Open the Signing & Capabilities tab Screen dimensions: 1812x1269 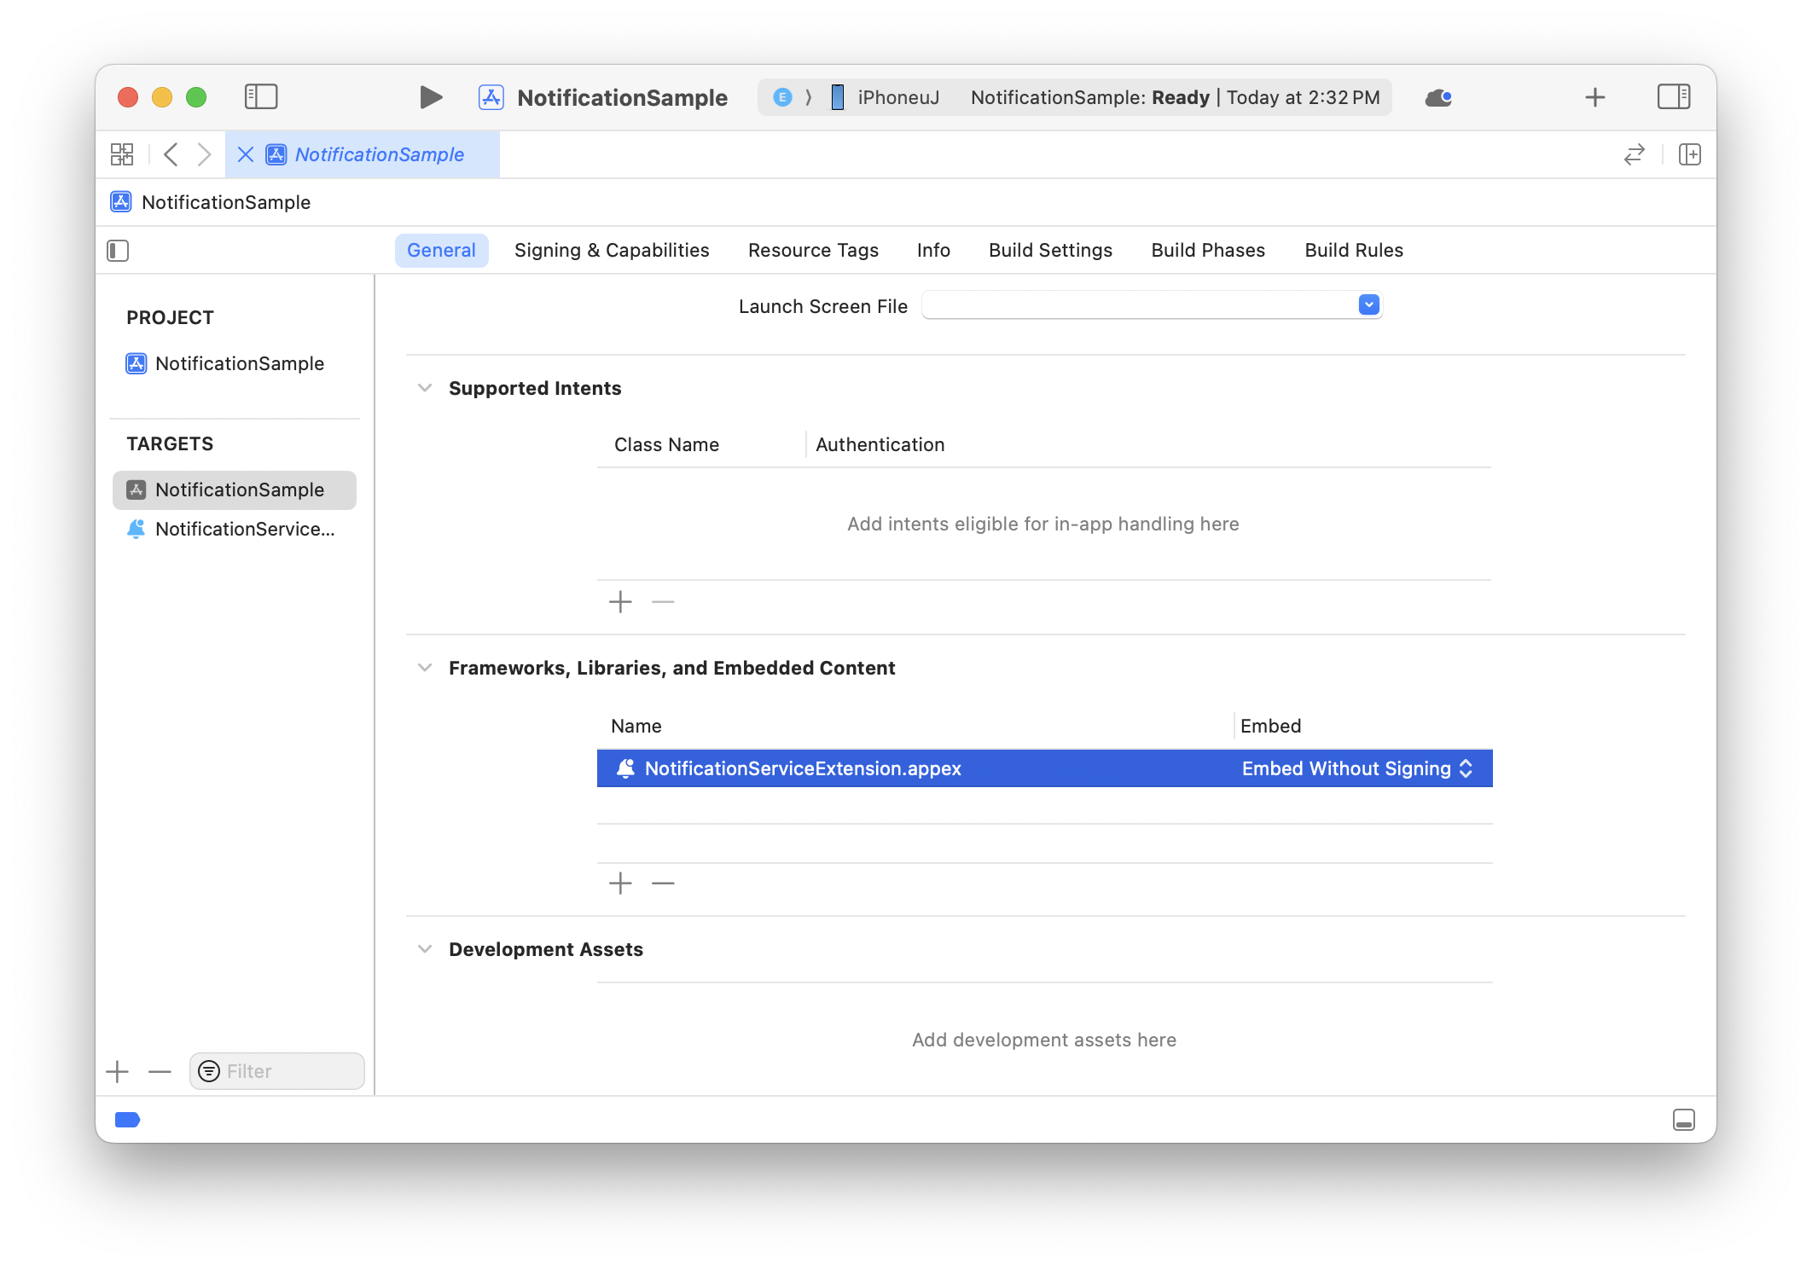point(612,250)
